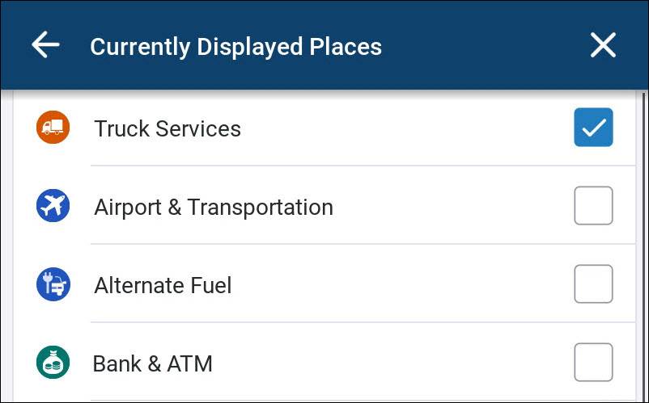This screenshot has width=649, height=403.
Task: Enable the Airport & Transportation checkbox
Action: click(x=593, y=206)
